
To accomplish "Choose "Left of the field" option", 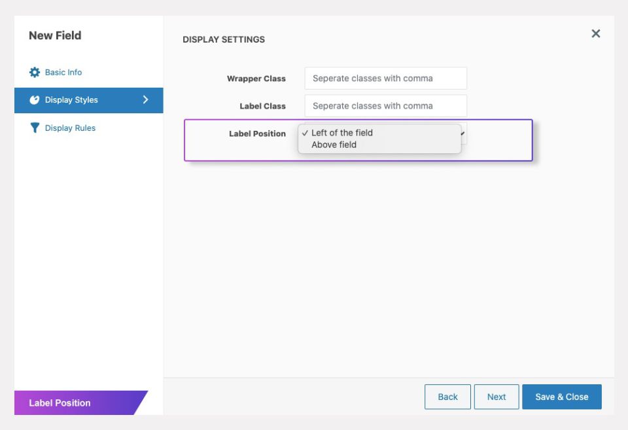I will click(x=342, y=133).
